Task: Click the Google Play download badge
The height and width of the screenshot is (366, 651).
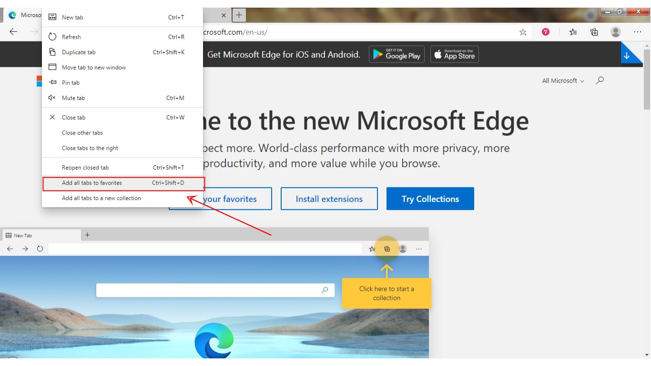Action: pos(397,54)
